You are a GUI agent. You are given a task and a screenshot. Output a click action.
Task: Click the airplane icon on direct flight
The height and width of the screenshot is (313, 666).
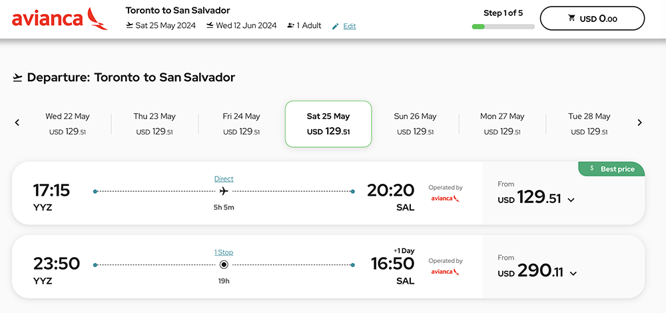(x=224, y=192)
